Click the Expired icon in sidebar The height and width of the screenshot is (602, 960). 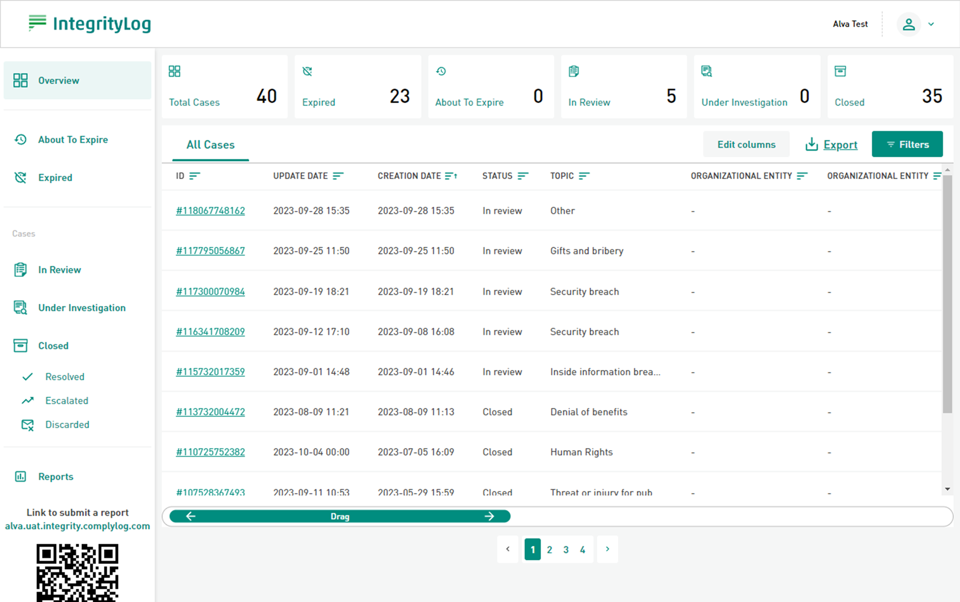(21, 177)
